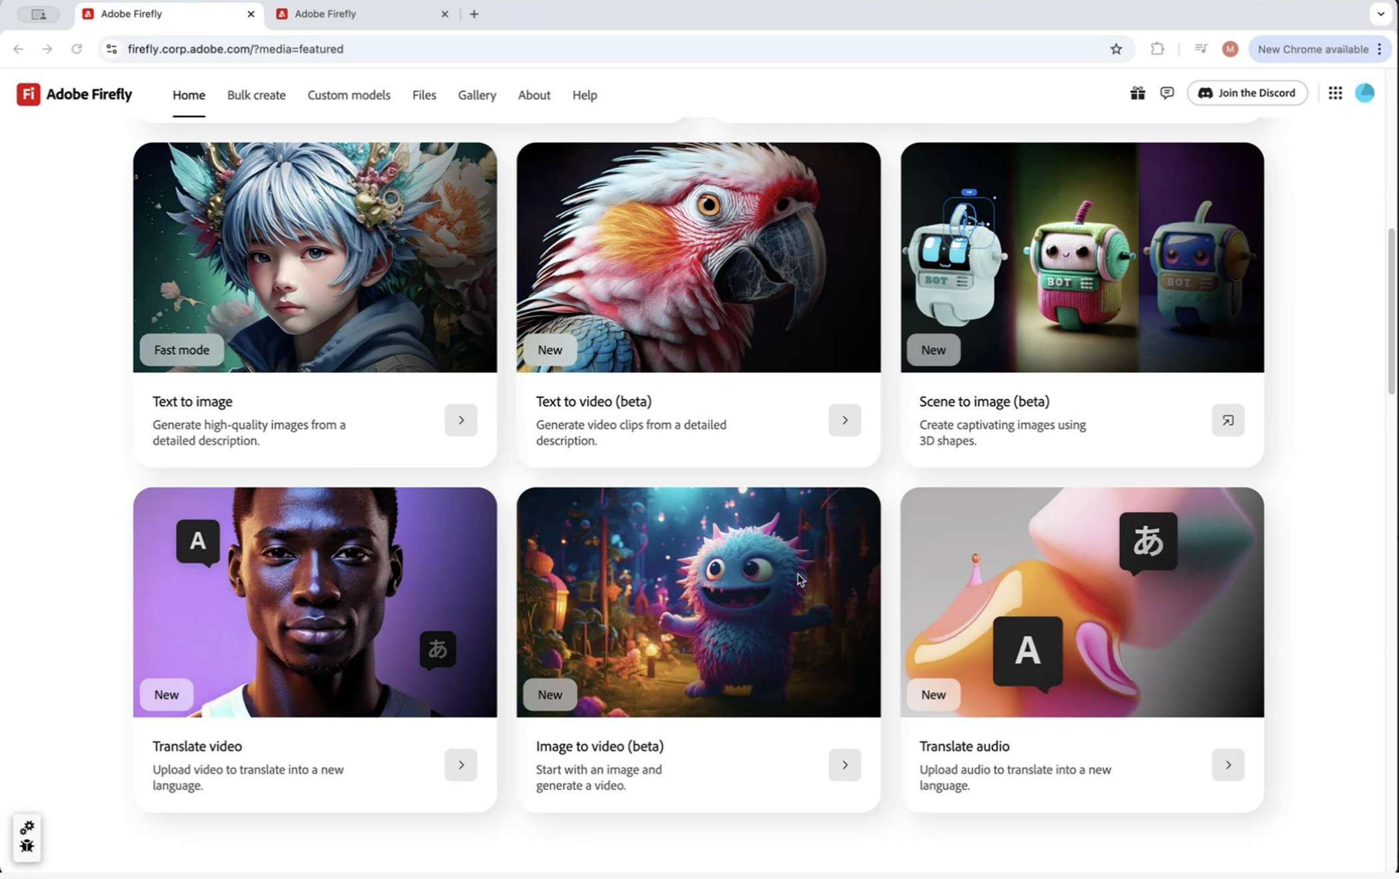This screenshot has height=879, width=1399.
Task: Open the Adobe apps grid icon
Action: click(1335, 93)
